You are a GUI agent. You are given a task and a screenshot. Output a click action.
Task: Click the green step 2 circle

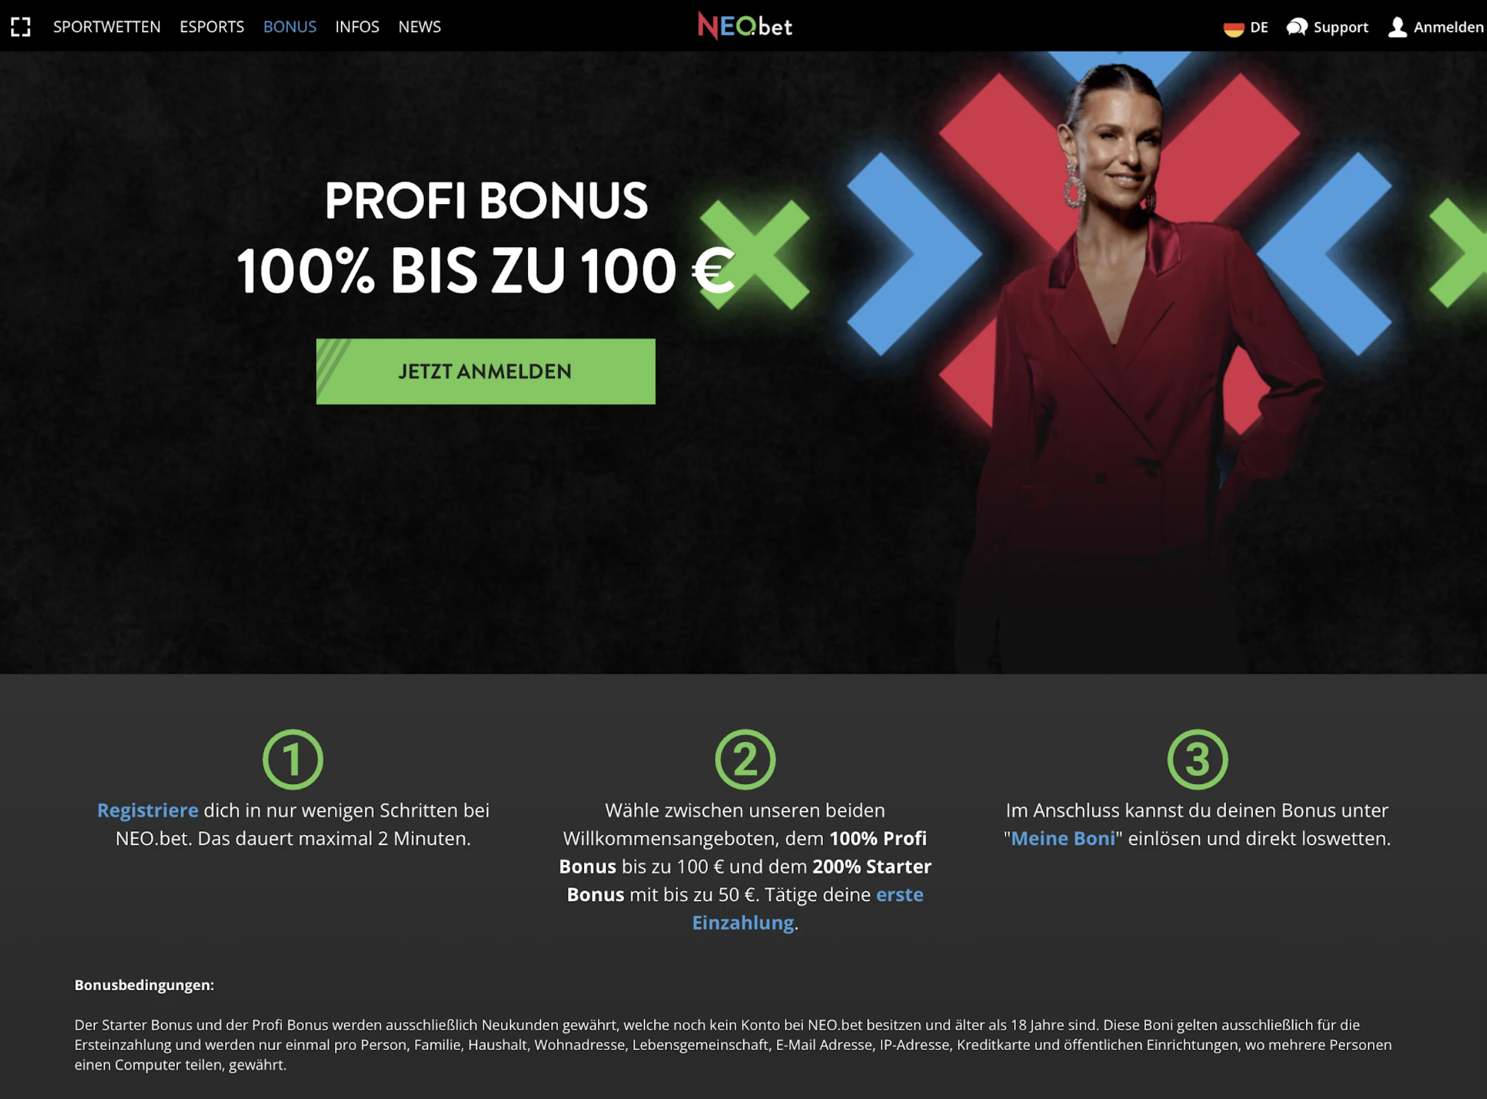[745, 759]
